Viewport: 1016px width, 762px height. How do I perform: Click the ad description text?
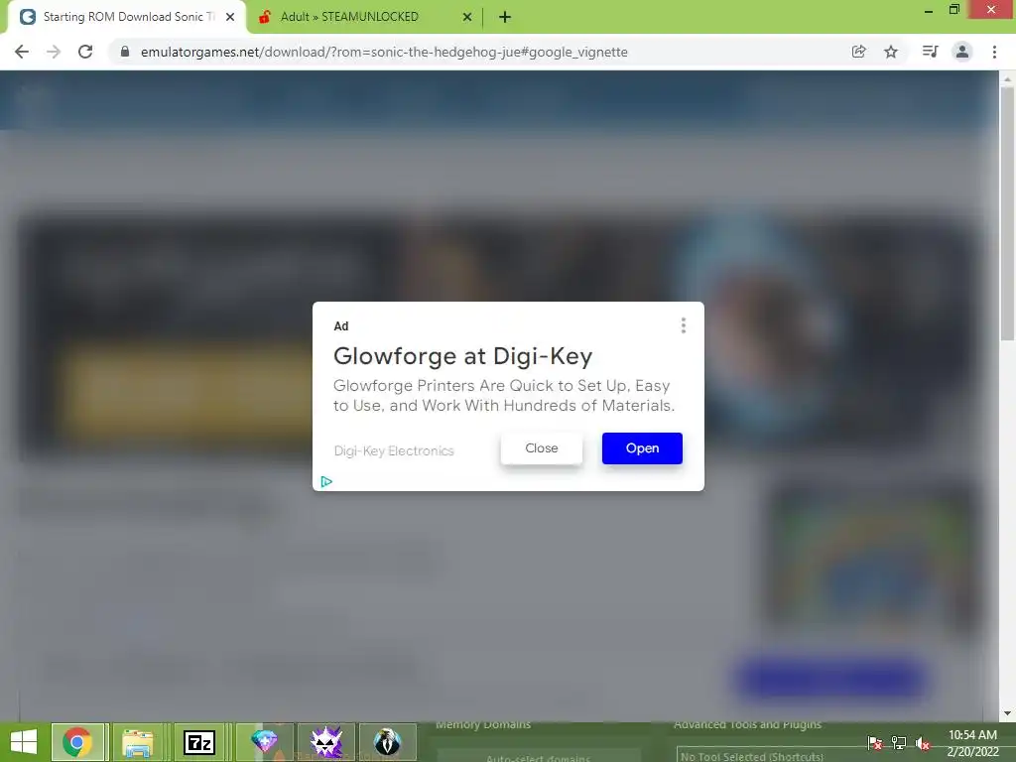point(504,395)
